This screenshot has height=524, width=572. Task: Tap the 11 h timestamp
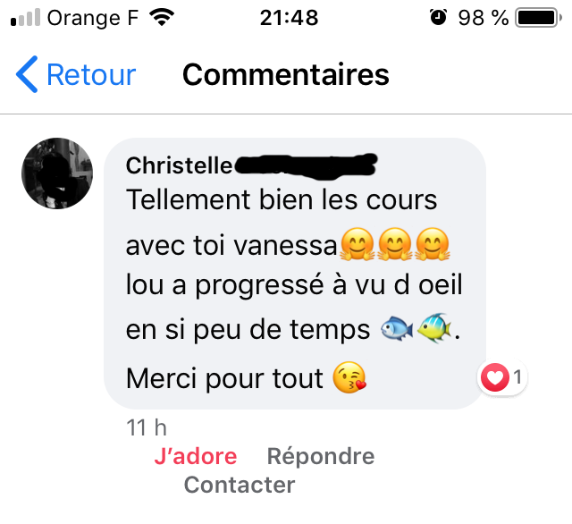pyautogui.click(x=147, y=427)
